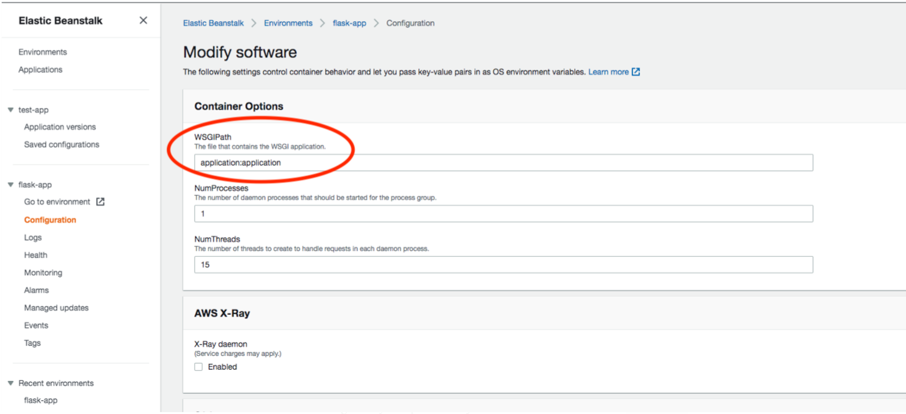The height and width of the screenshot is (414, 906).
Task: Collapse the test-app application section
Action: point(10,109)
